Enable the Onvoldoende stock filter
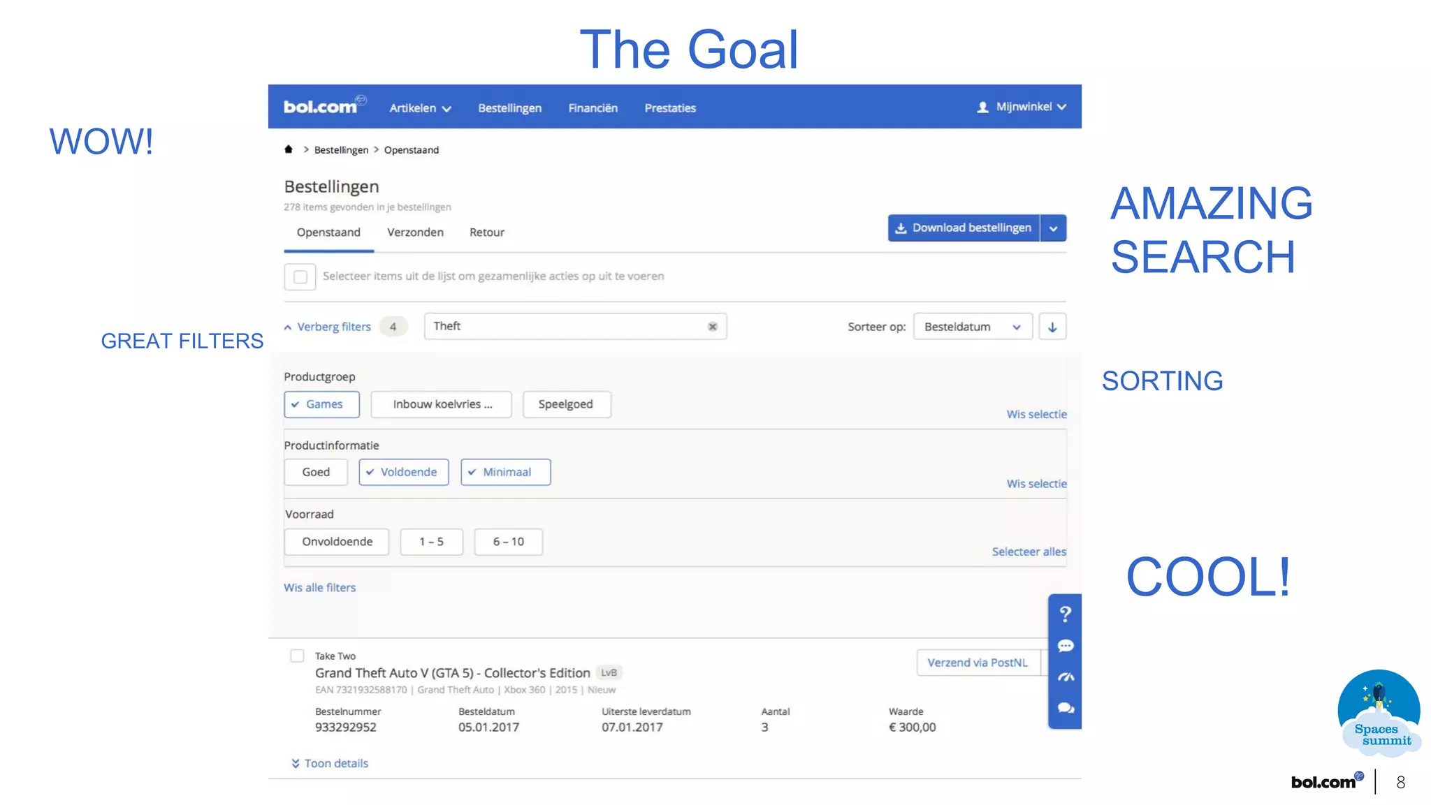The height and width of the screenshot is (805, 1431). click(337, 542)
